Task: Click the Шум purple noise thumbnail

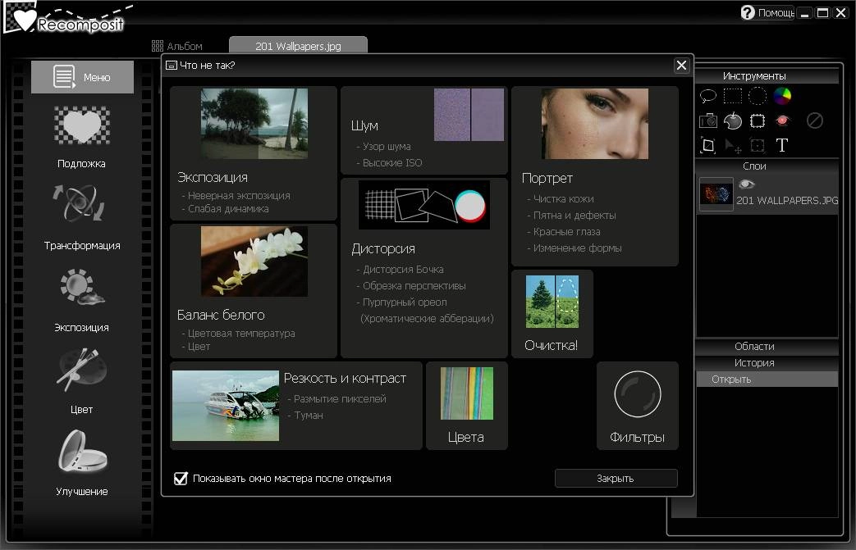Action: point(469,115)
